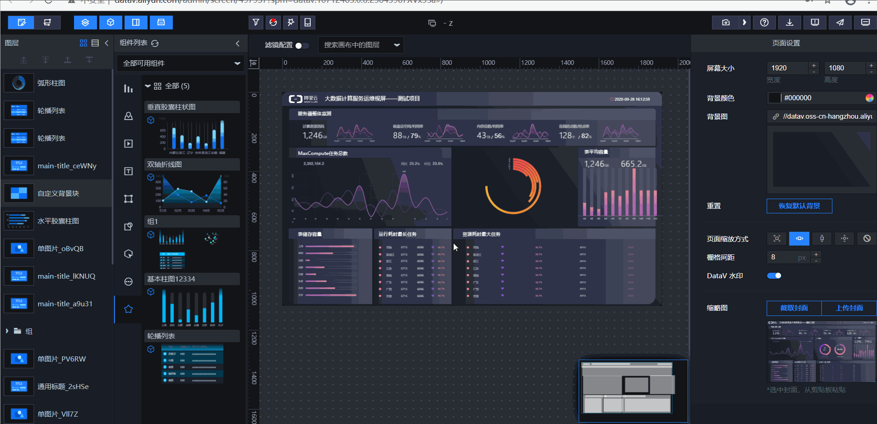Collapse the 全部 (5) group

[148, 86]
